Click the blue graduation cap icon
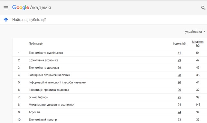This screenshot has height=123, width=207. click(x=6, y=20)
